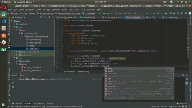Expand the drawable folder
This screenshot has height=108, width=192.
(x=17, y=61)
